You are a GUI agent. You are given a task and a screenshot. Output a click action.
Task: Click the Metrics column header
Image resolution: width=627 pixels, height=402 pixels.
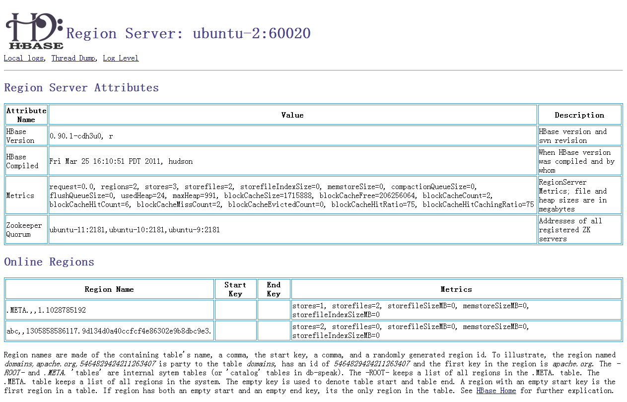456,289
